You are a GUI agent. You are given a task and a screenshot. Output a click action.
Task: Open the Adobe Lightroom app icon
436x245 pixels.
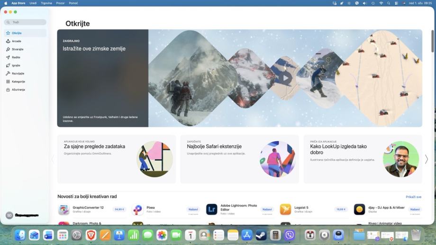[212, 209]
